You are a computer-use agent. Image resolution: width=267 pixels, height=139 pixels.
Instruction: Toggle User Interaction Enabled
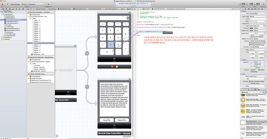(x=250, y=81)
